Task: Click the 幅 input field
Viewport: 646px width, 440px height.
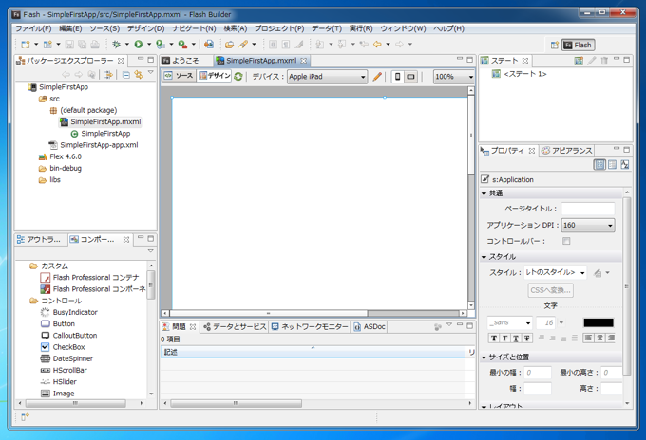Action: (x=538, y=388)
